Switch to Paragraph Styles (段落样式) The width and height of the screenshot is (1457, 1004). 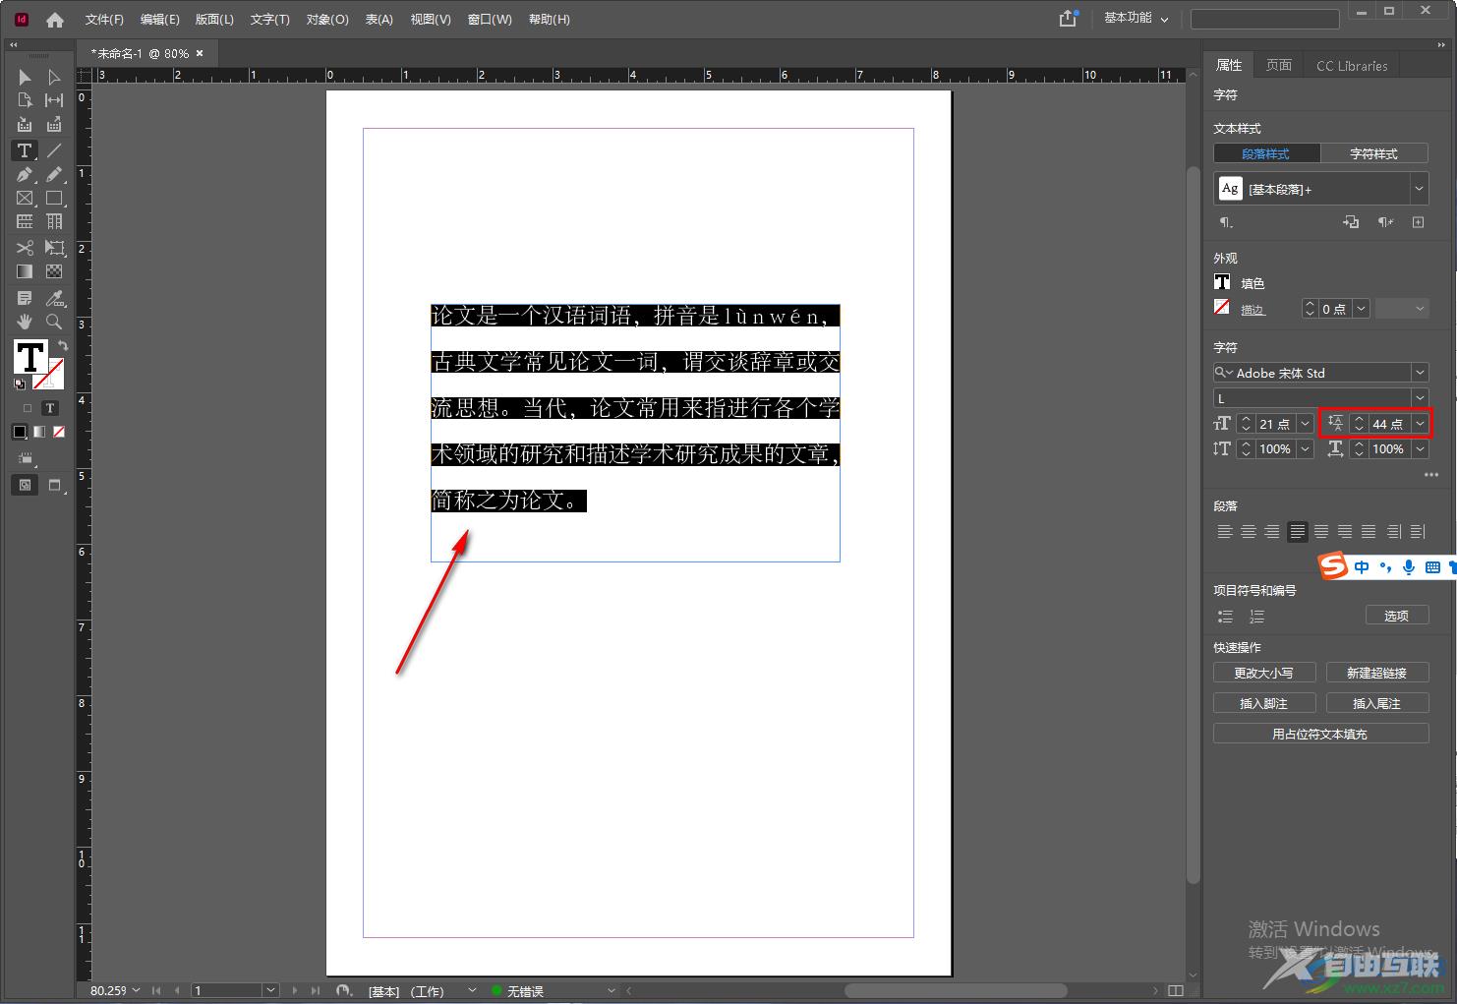click(1266, 153)
